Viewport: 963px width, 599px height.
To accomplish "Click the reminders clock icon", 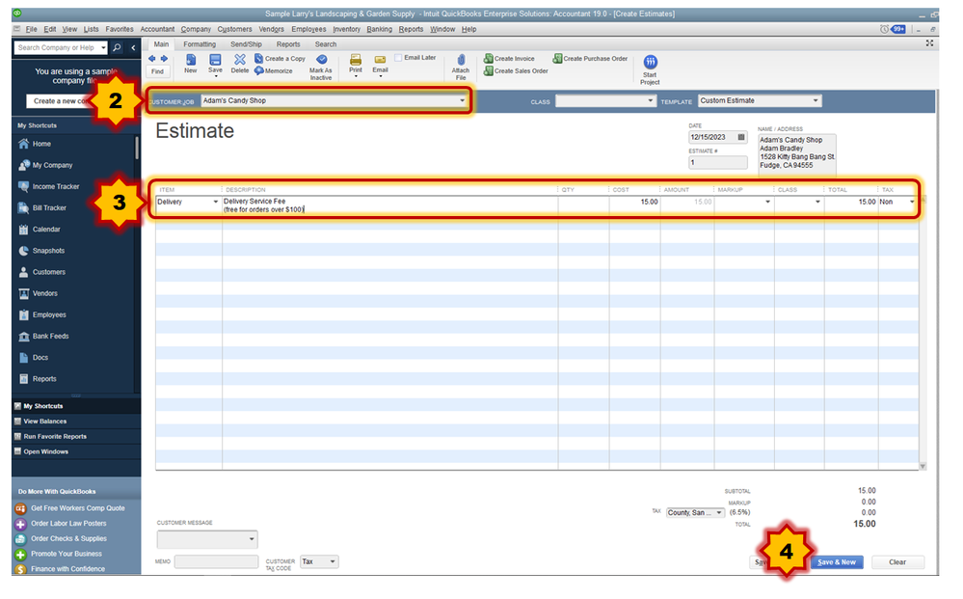I will [884, 29].
